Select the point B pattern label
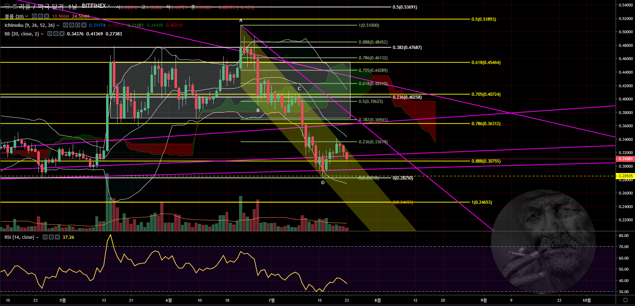Viewport: 635px width, 306px height. click(258, 110)
